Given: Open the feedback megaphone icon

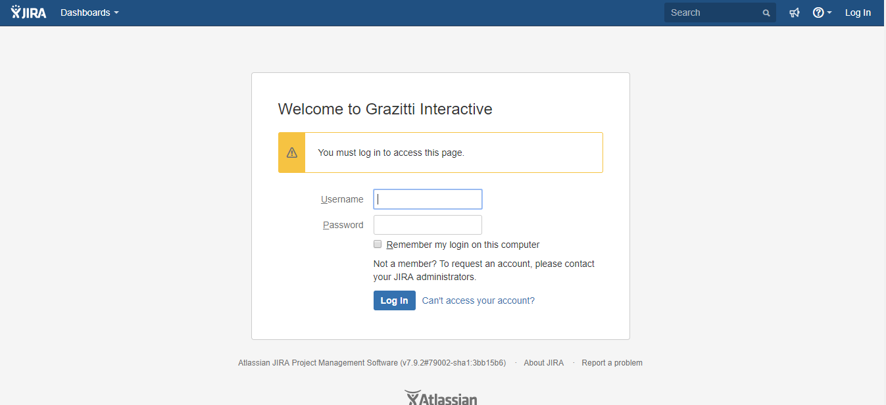Looking at the screenshot, I should click(795, 12).
